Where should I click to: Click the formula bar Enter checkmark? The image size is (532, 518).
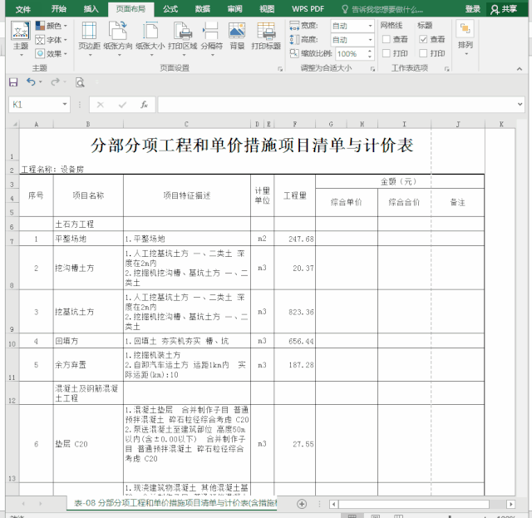click(x=122, y=105)
